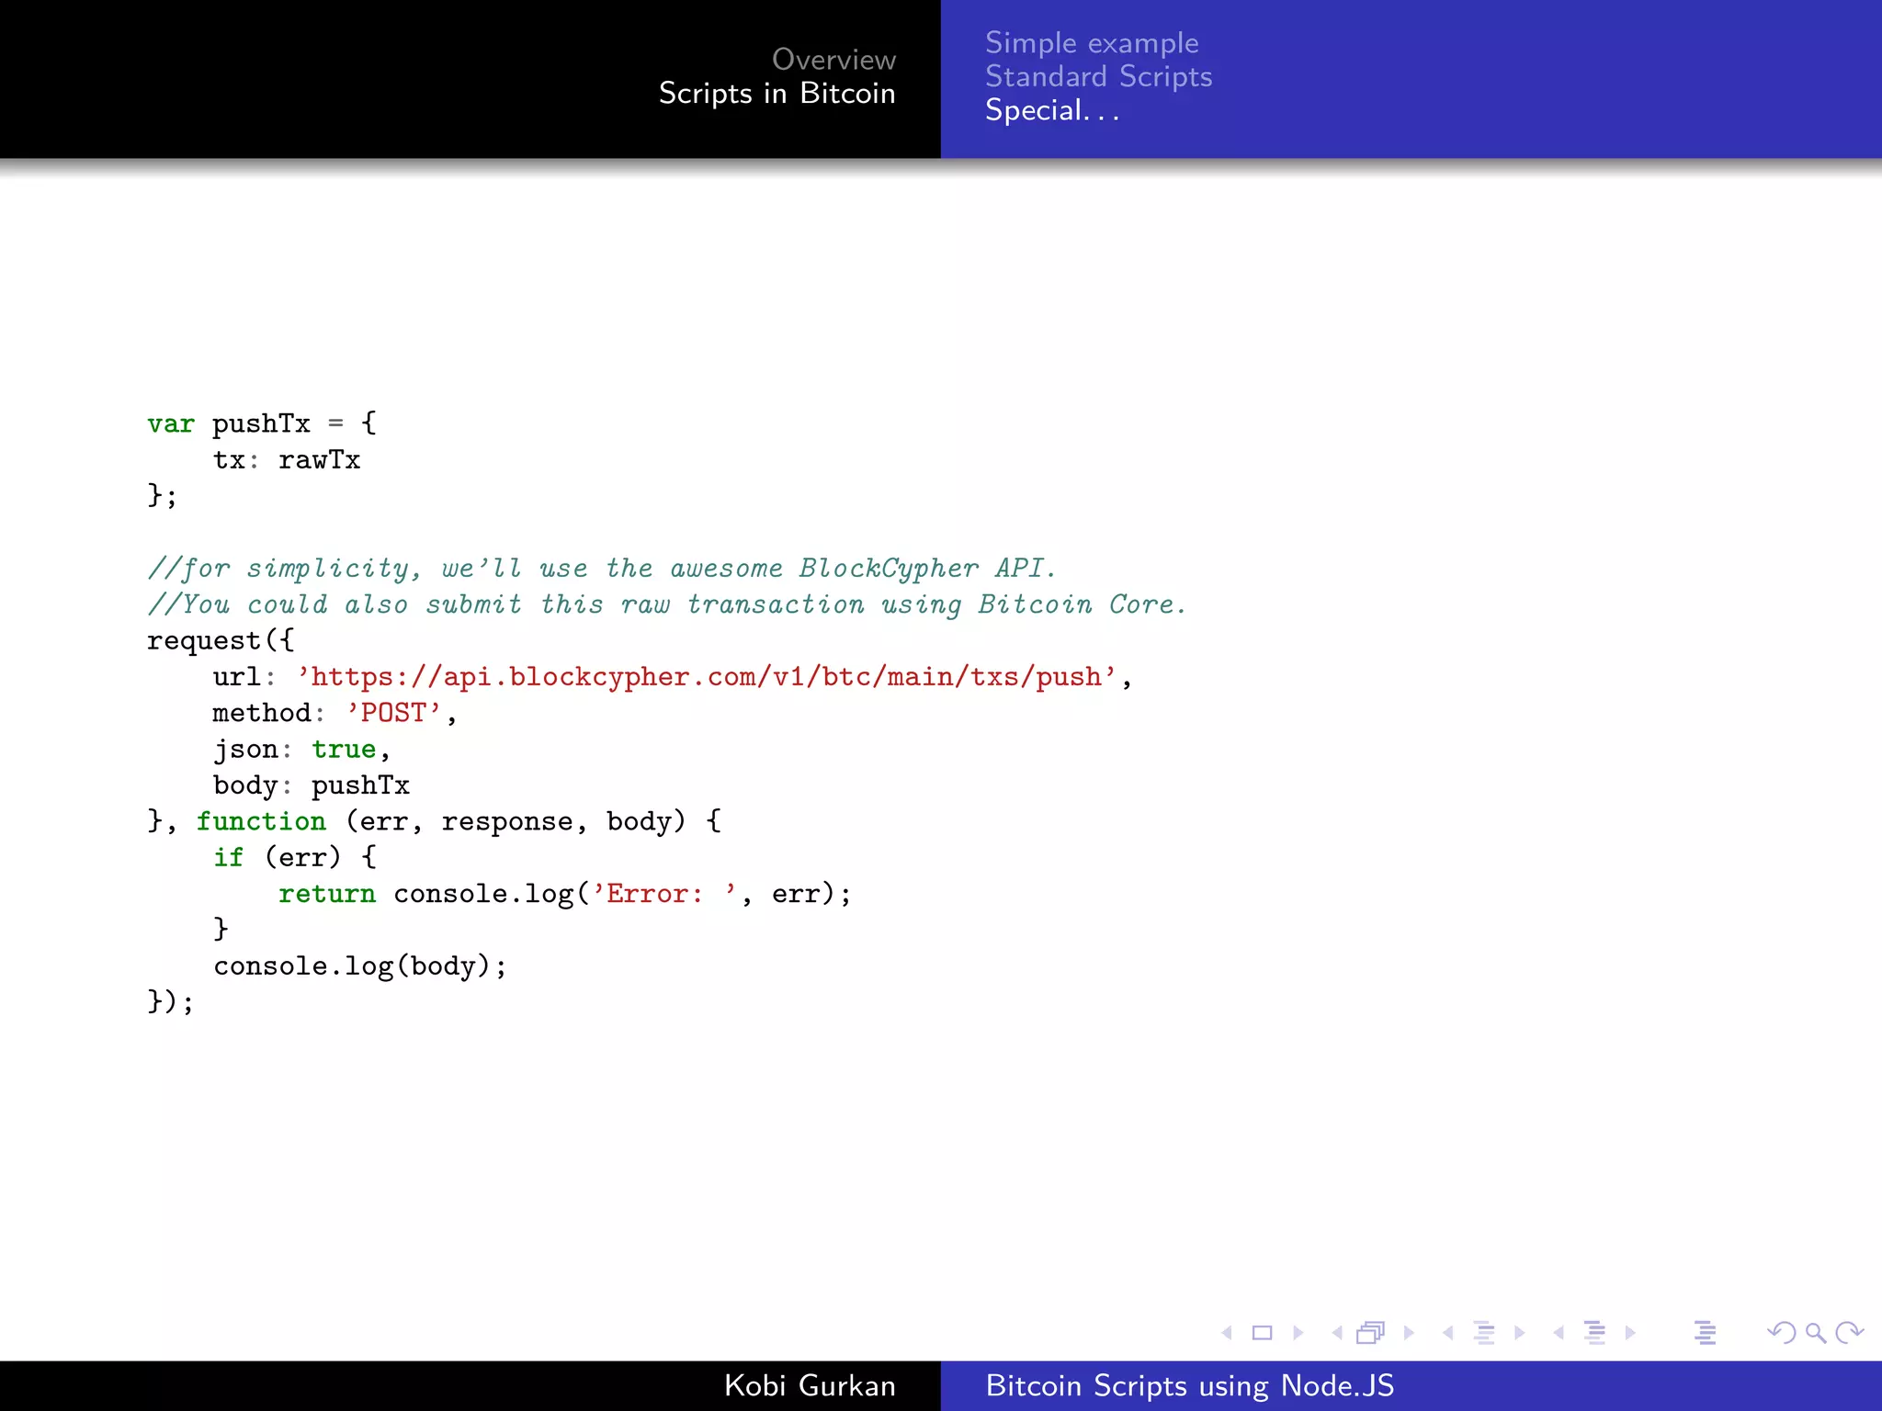The width and height of the screenshot is (1882, 1411).
Task: Go to previous frame arrow
Action: click(x=1337, y=1333)
